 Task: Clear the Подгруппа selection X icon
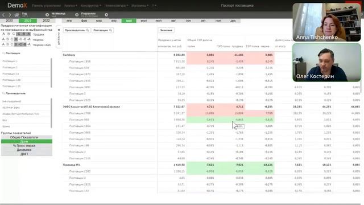(x=106, y=15)
